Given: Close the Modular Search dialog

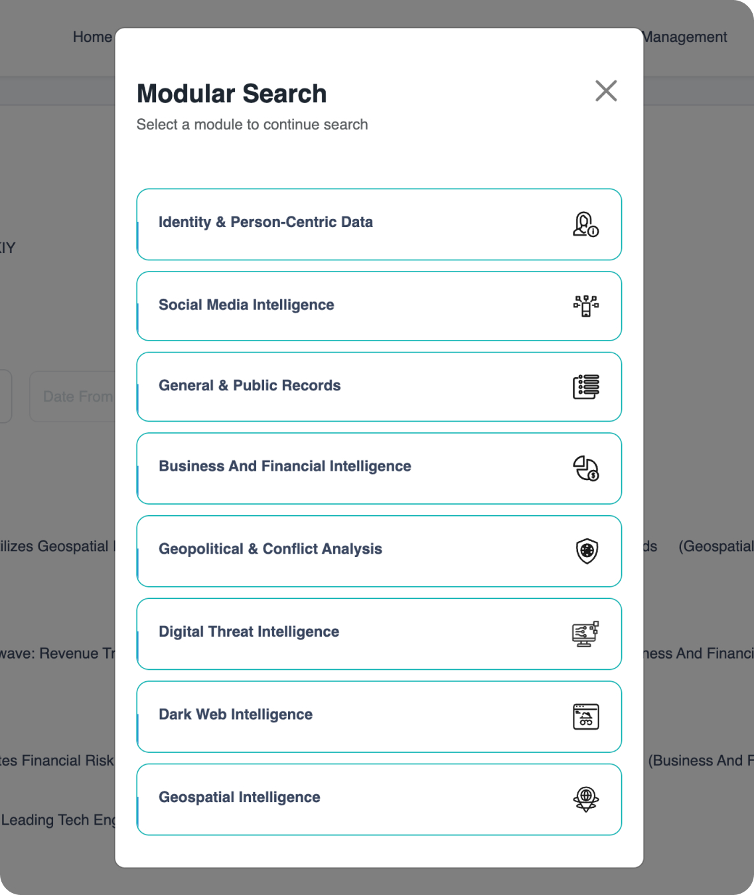Looking at the screenshot, I should (x=606, y=91).
